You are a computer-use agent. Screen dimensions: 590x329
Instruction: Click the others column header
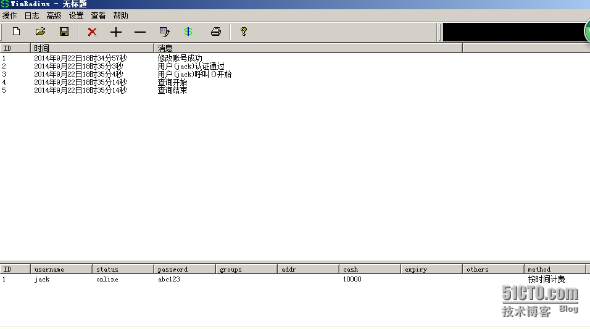pyautogui.click(x=493, y=269)
